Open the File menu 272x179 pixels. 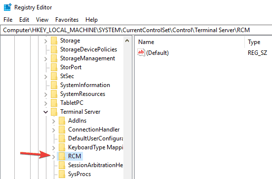click(8, 20)
